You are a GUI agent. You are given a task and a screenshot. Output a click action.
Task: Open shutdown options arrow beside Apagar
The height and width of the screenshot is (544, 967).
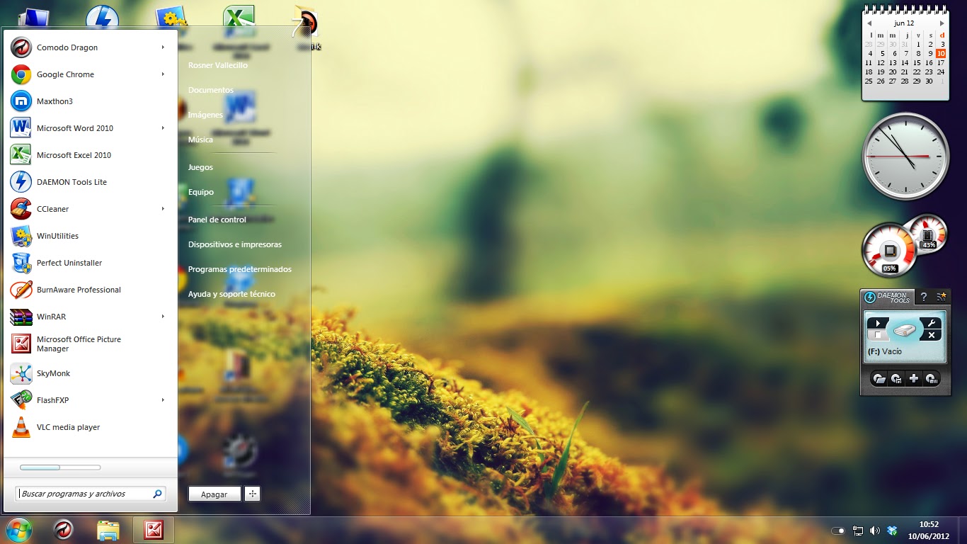click(x=253, y=494)
